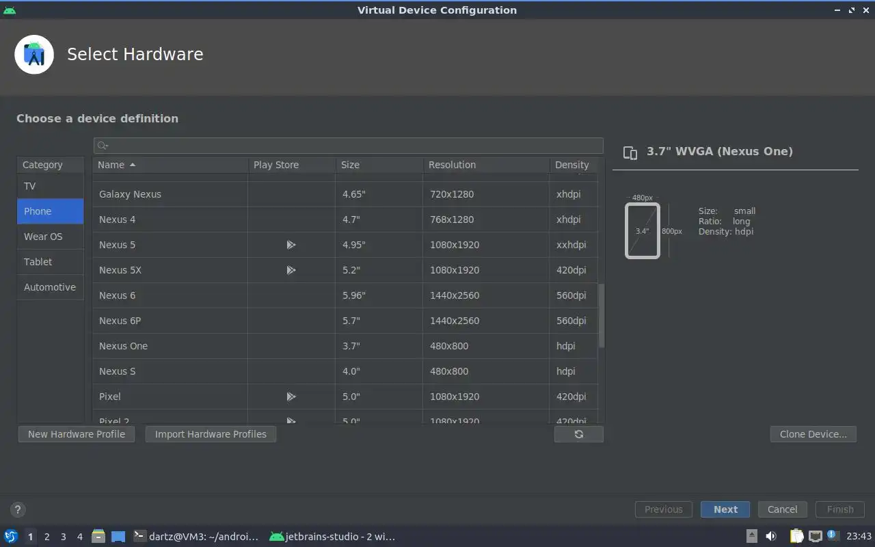This screenshot has width=875, height=547.
Task: Click the Android Studio logo icon
Action: (34, 55)
